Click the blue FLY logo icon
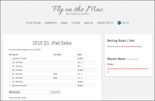Image resolution: width=155 pixels, height=101 pixels. pyautogui.click(x=119, y=23)
